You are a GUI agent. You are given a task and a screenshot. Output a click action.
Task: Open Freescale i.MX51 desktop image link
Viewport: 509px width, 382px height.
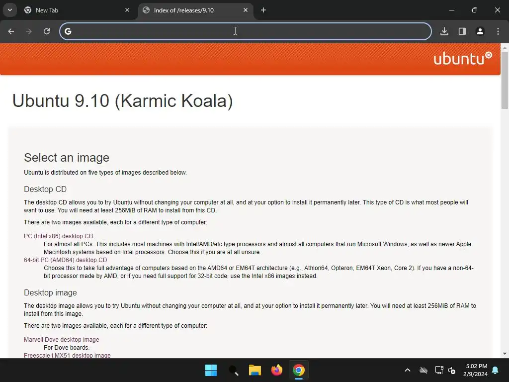pyautogui.click(x=67, y=355)
